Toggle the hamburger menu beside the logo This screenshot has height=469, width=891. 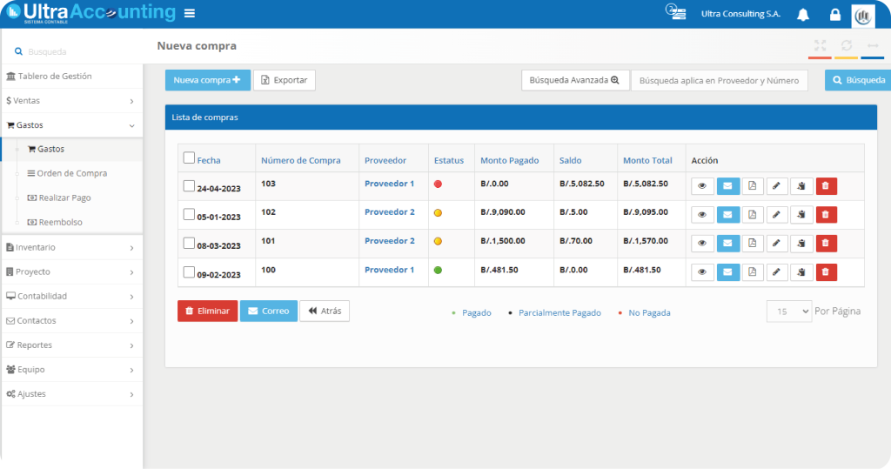190,14
